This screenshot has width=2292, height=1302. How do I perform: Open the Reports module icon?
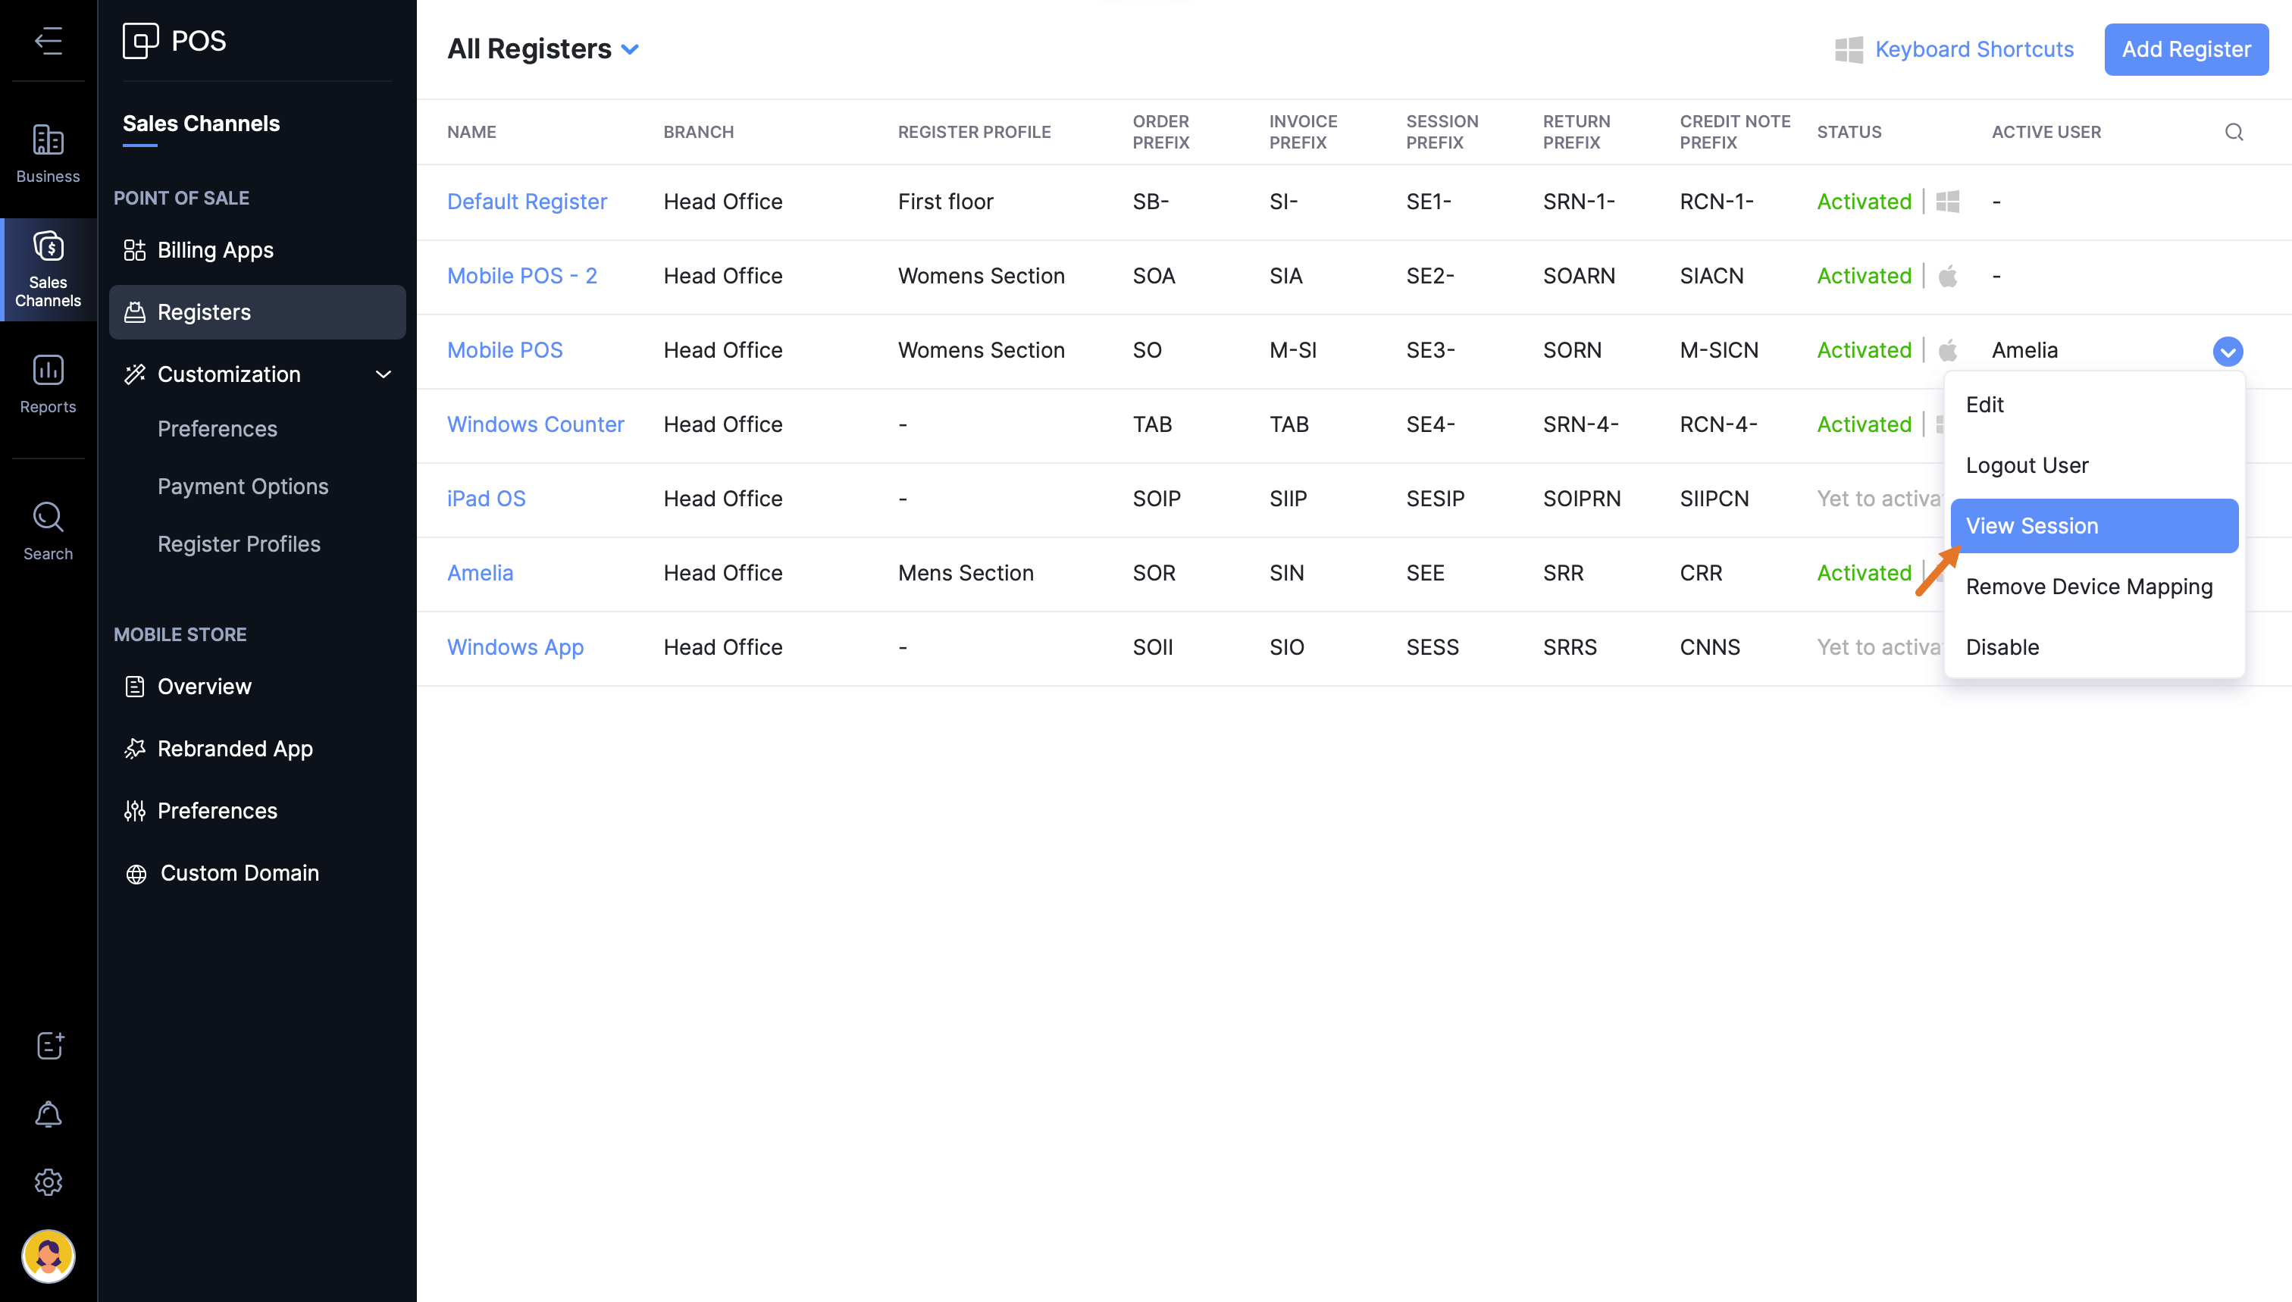[x=49, y=383]
